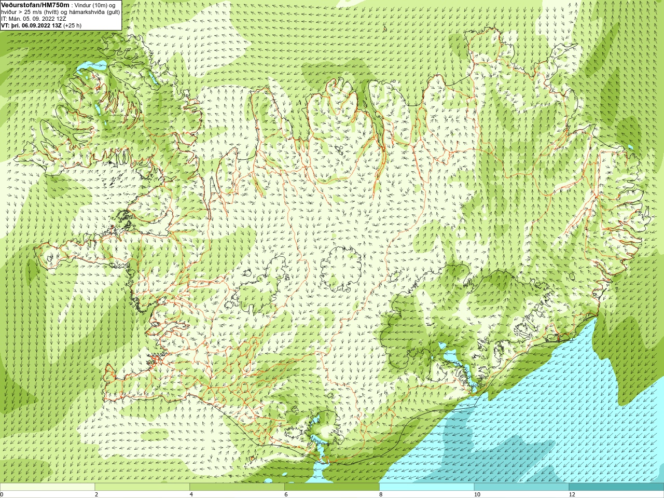Viewport: 664px width, 498px height.
Task: Click the scale label '12'
Action: click(572, 495)
